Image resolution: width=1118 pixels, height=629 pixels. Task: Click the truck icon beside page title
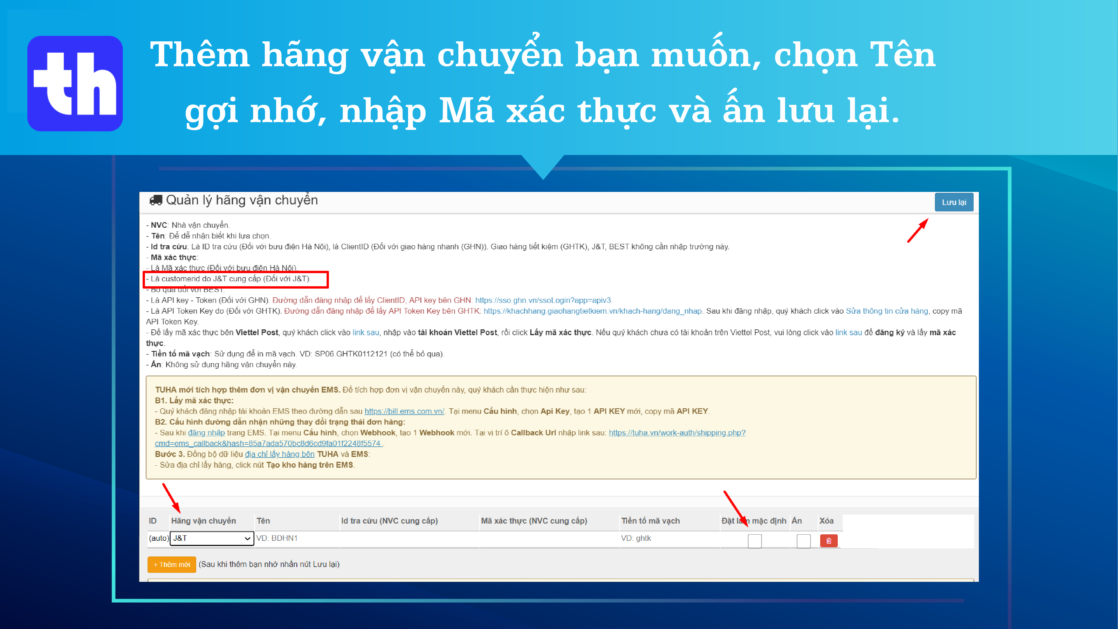click(x=156, y=200)
